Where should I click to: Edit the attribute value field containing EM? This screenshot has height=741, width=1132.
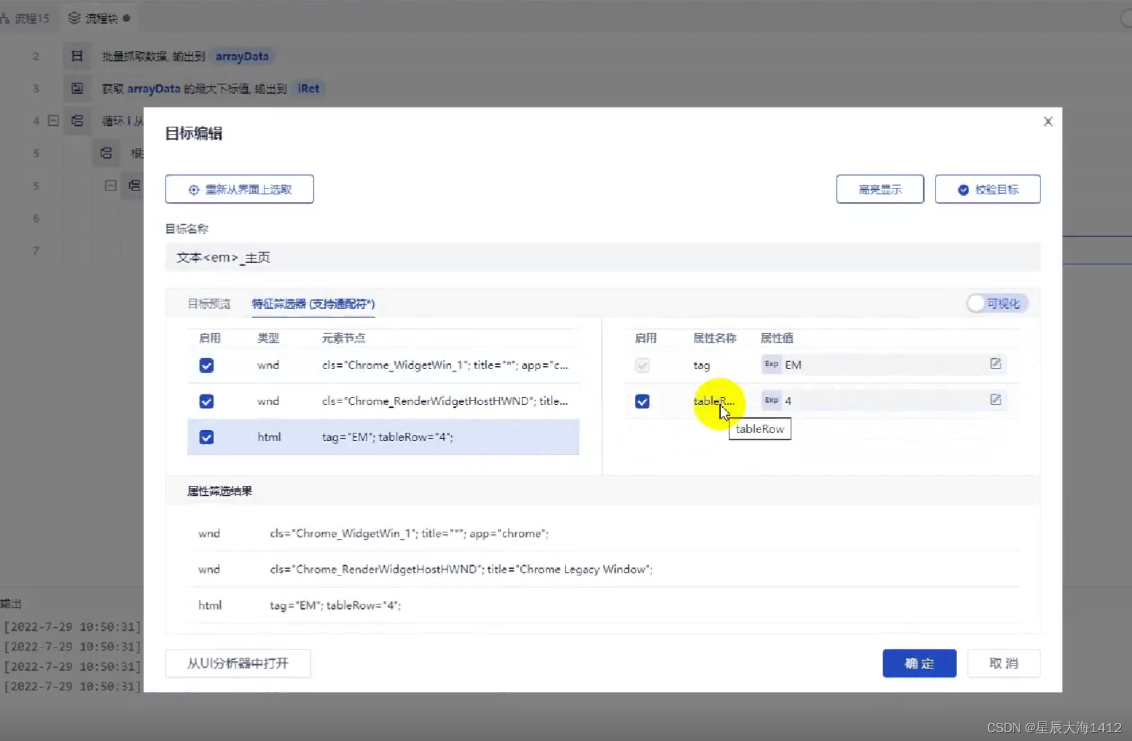[x=883, y=364]
